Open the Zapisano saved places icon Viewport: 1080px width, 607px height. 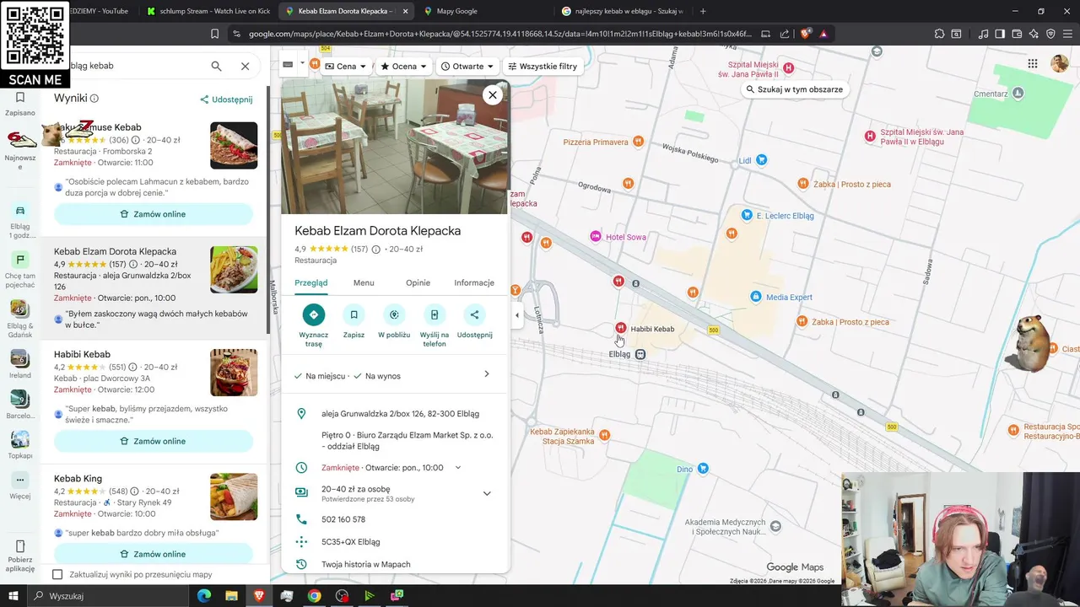coord(20,104)
